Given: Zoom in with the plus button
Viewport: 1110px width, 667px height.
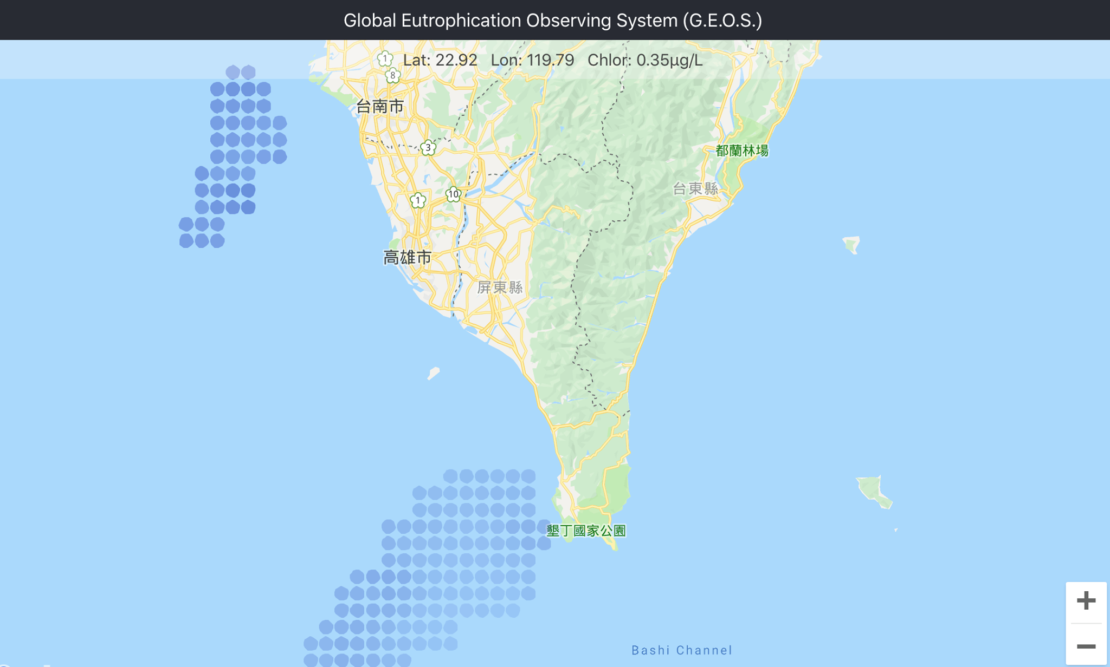Looking at the screenshot, I should click(1086, 600).
